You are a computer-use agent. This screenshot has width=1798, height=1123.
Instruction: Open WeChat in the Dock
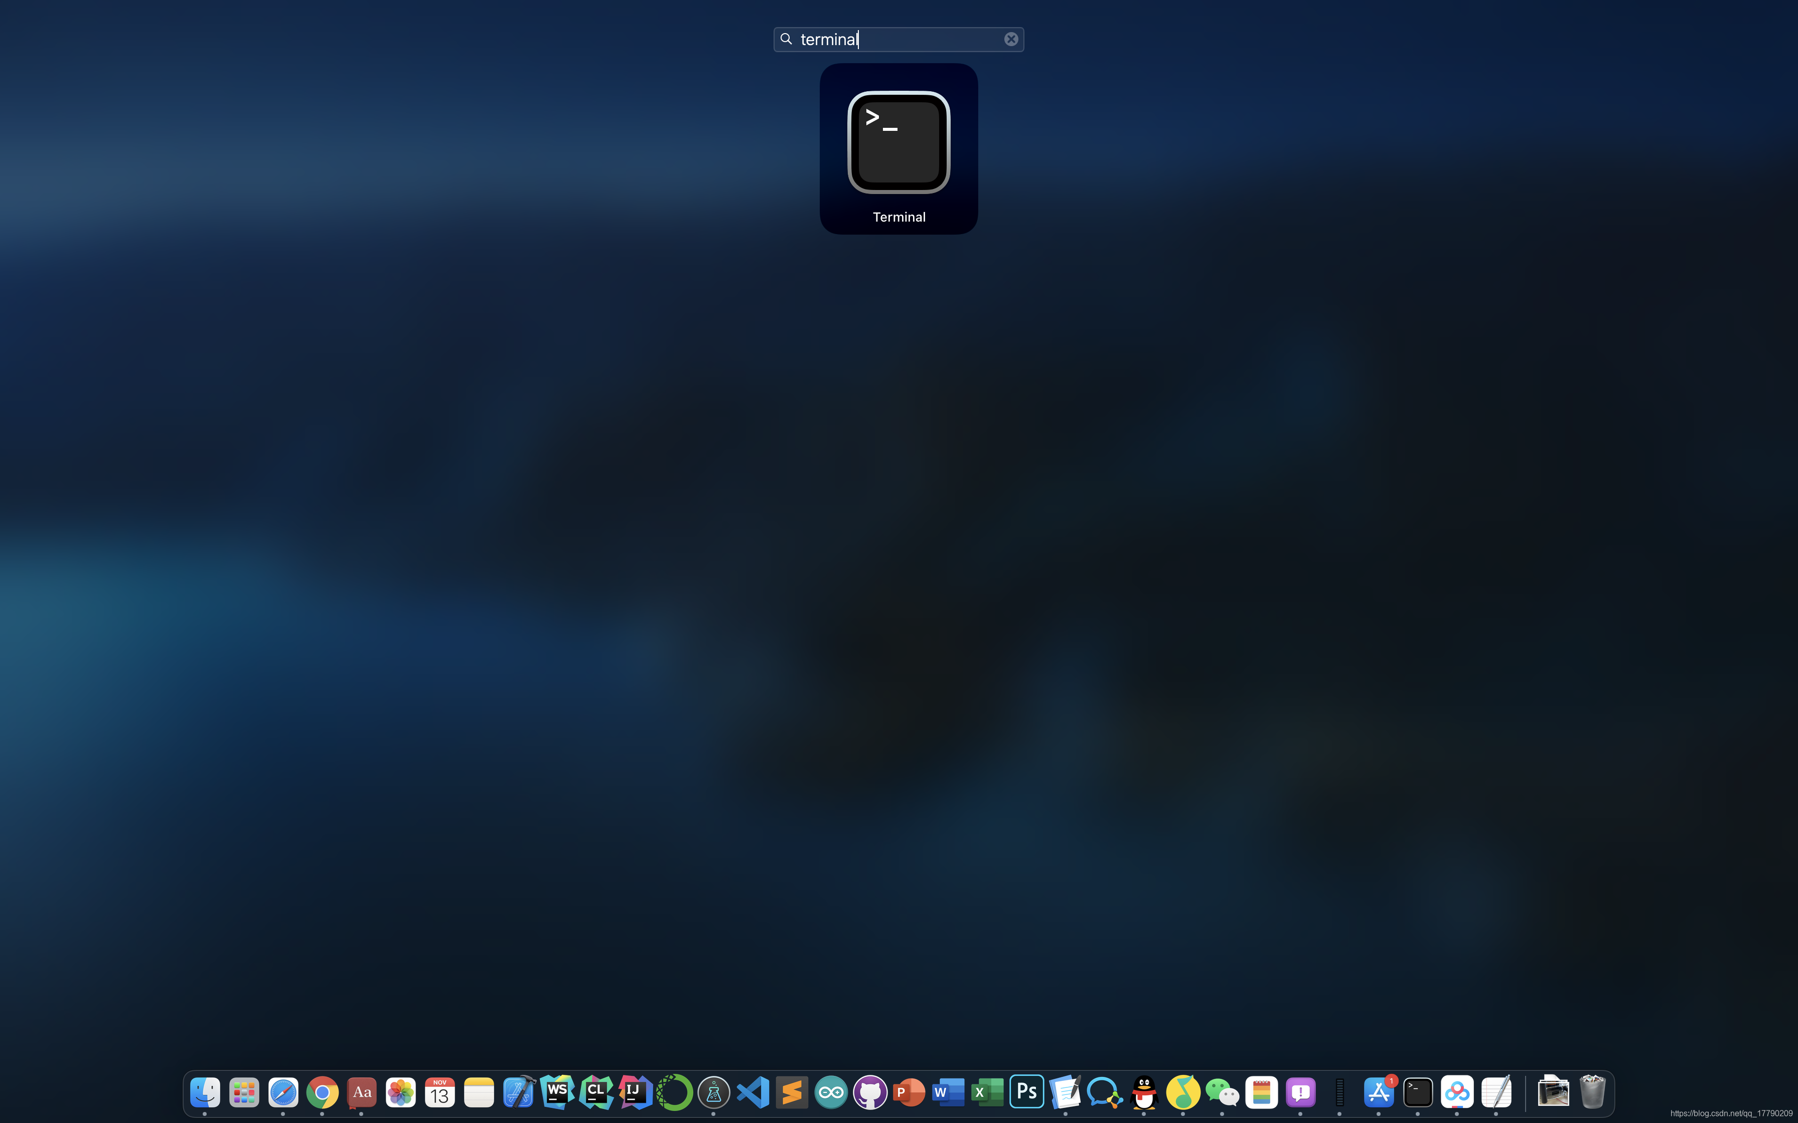1222,1092
